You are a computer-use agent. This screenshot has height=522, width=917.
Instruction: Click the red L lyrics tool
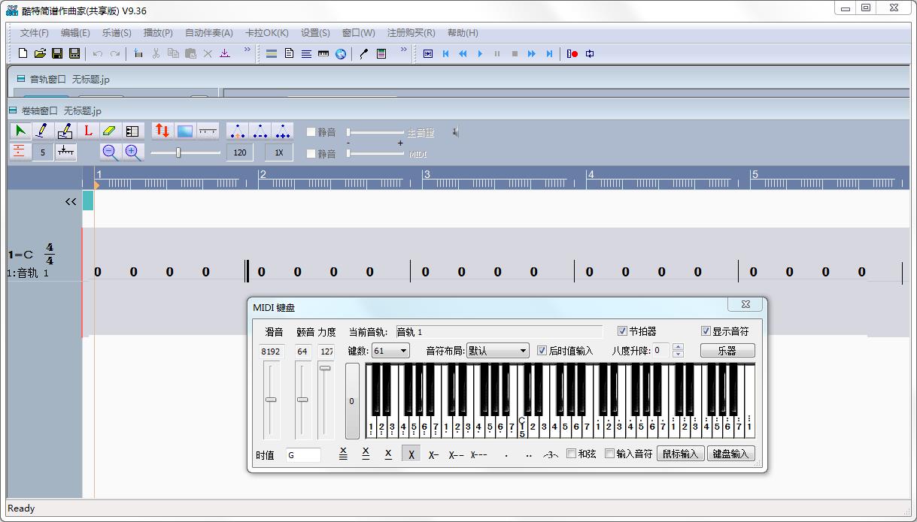coord(87,130)
